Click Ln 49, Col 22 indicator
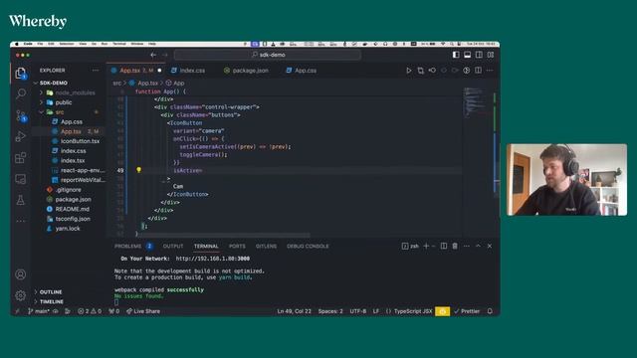The image size is (637, 358). point(295,311)
